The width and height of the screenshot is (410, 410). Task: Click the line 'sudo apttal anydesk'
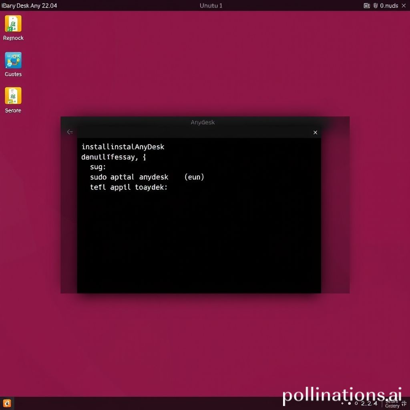(x=129, y=177)
